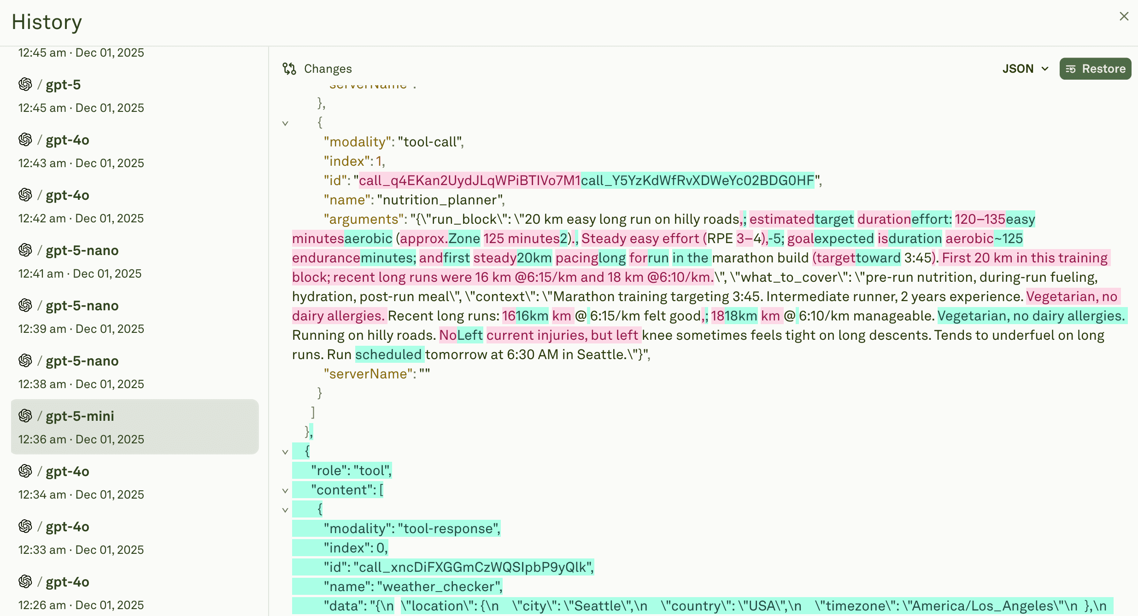Click the Changes section label

pos(328,69)
